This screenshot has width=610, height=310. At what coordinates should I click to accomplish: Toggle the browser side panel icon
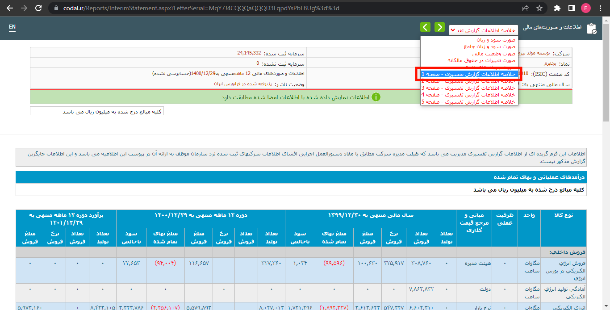(571, 8)
